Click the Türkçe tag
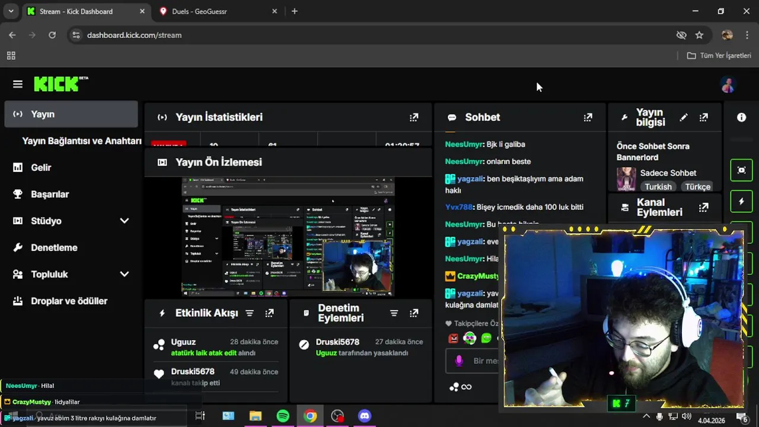 click(697, 187)
